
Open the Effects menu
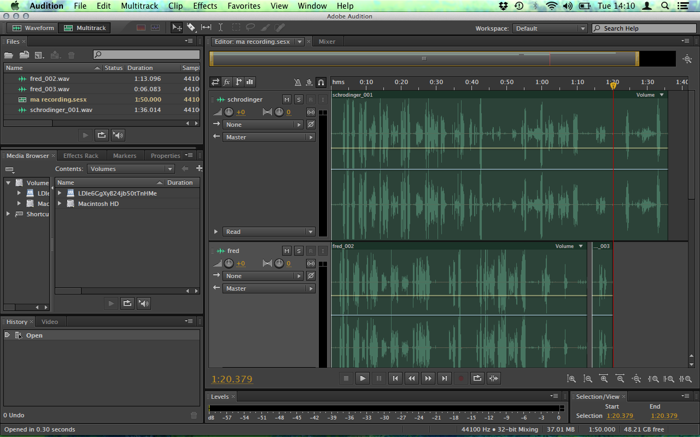click(x=205, y=6)
